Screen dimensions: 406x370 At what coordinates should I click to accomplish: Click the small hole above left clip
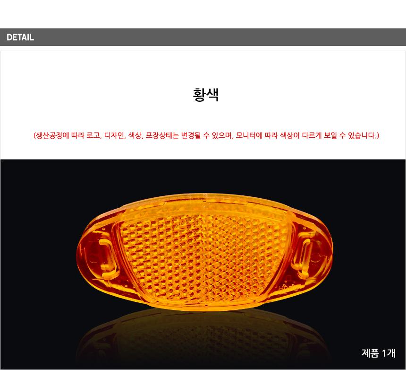pos(103,229)
